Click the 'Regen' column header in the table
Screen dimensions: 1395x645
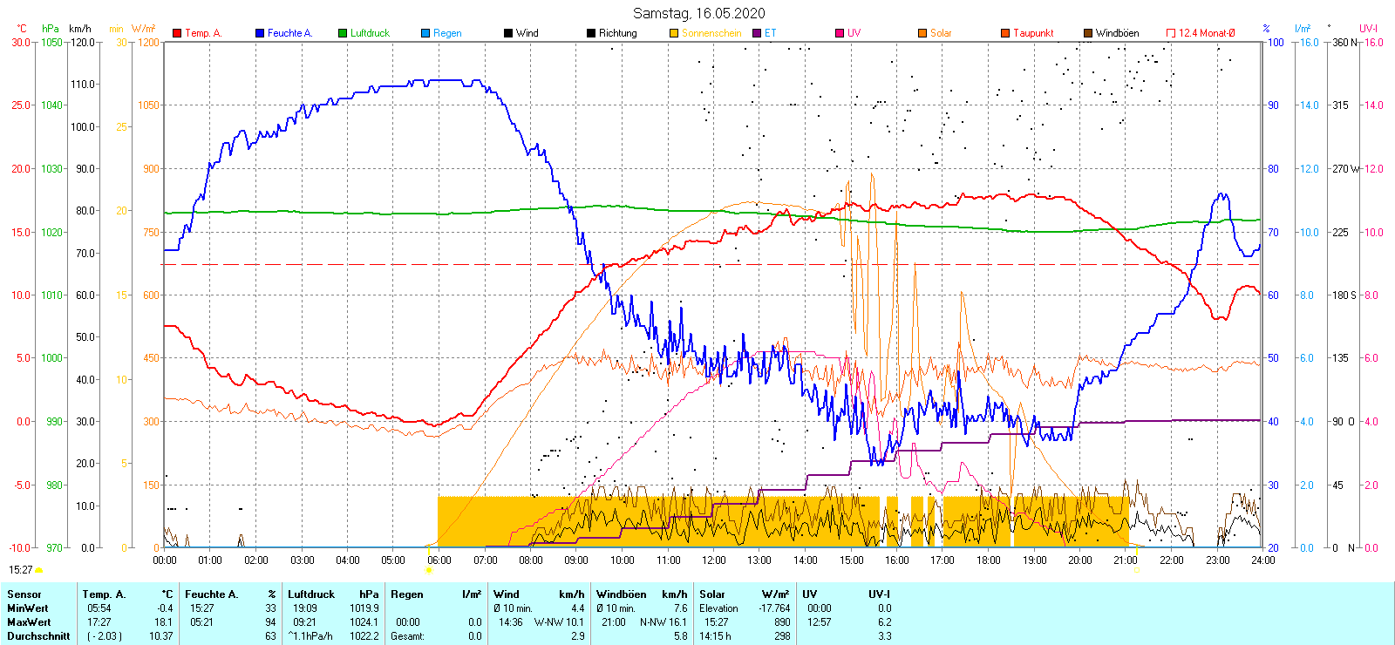(407, 594)
